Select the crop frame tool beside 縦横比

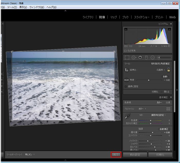click(127, 70)
